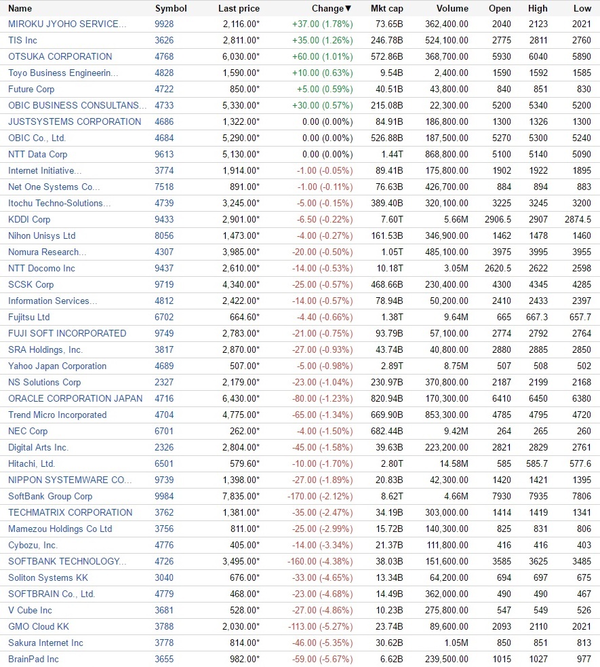This screenshot has height=667, width=600.
Task: Open SOFTBRAIN Co., Ltd. link
Action: [x=52, y=594]
